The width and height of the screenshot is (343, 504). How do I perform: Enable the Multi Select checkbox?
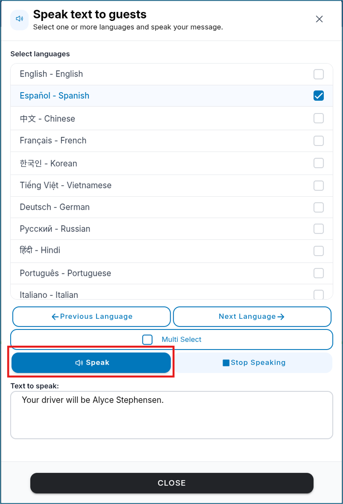pos(147,340)
